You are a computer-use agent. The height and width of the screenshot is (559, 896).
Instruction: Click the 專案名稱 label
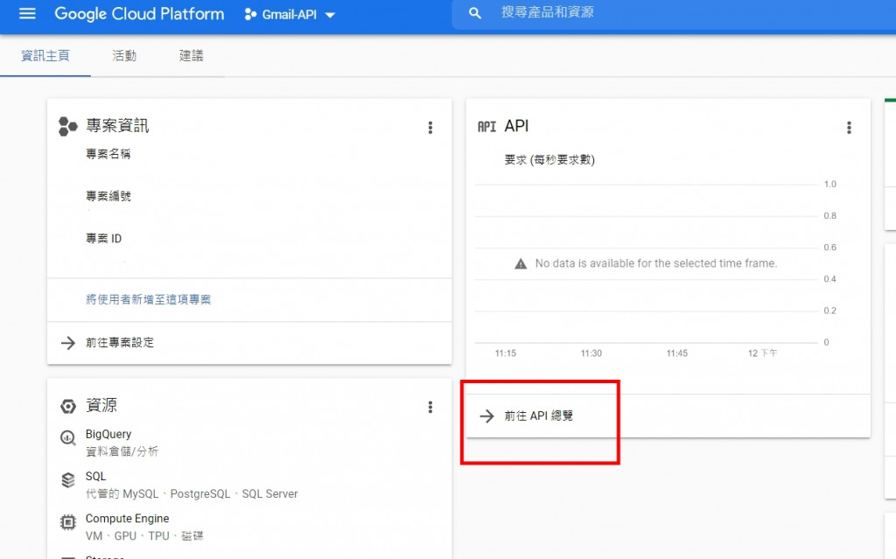[x=108, y=154]
